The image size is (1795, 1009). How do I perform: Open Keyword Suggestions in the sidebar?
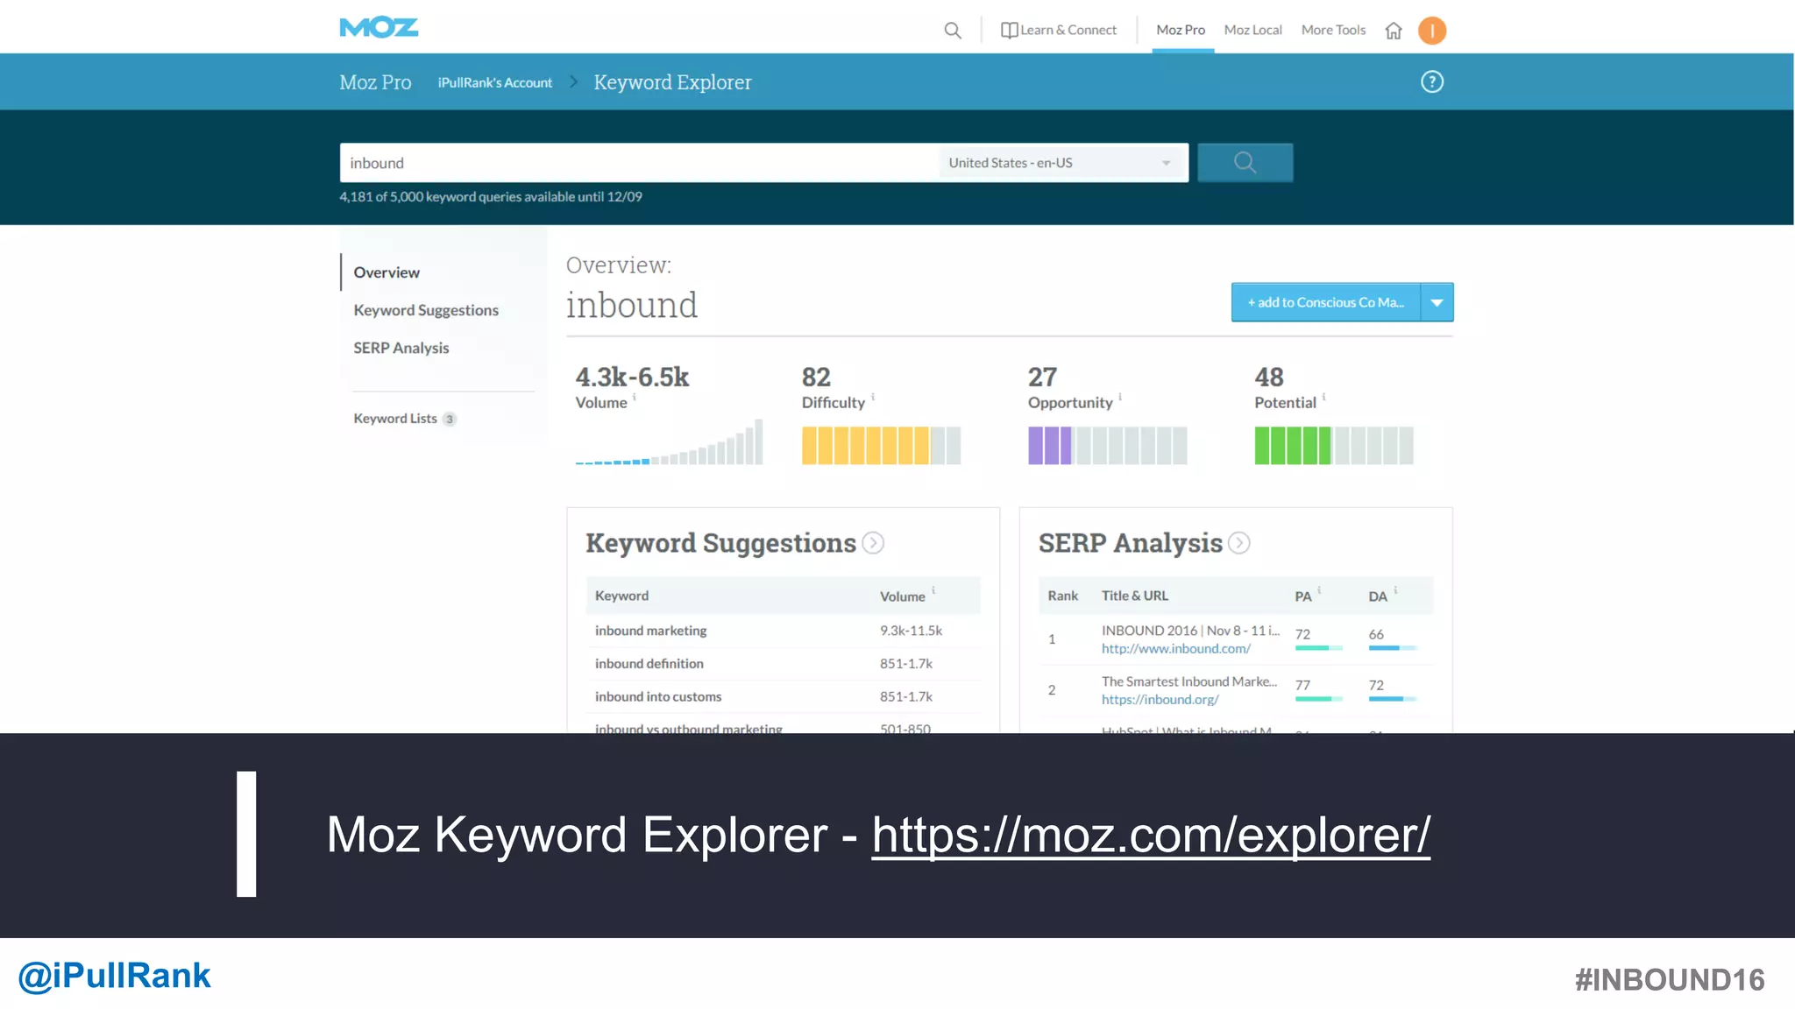click(426, 310)
